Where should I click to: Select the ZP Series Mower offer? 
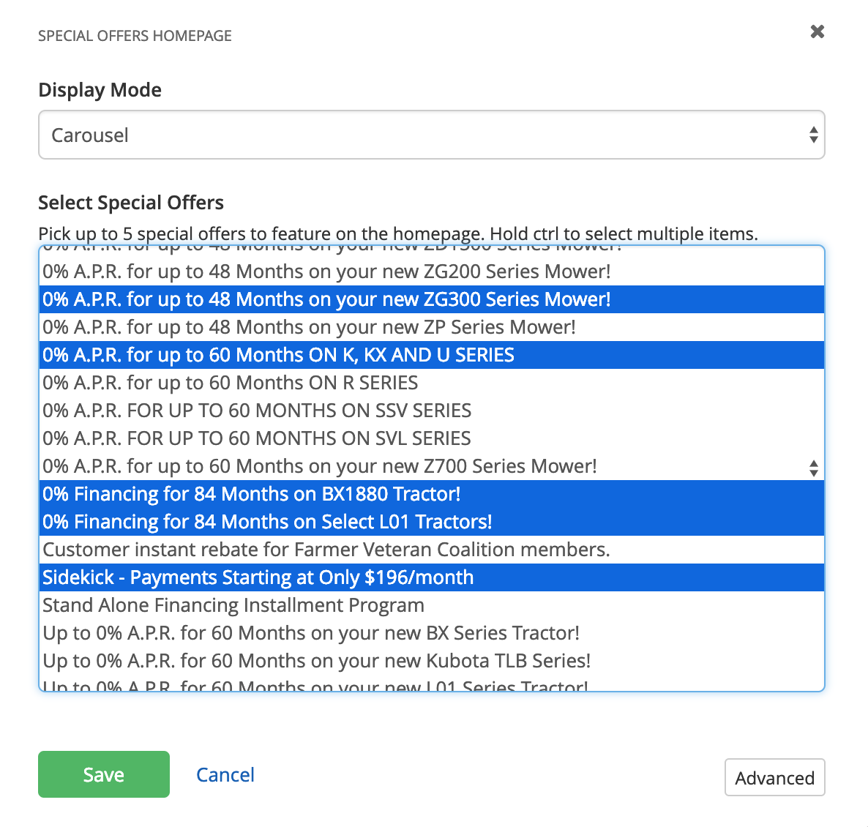pyautogui.click(x=431, y=327)
